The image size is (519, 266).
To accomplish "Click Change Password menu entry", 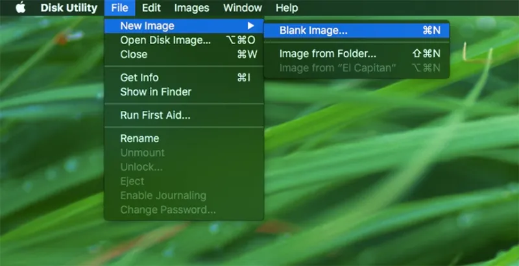I will click(167, 210).
